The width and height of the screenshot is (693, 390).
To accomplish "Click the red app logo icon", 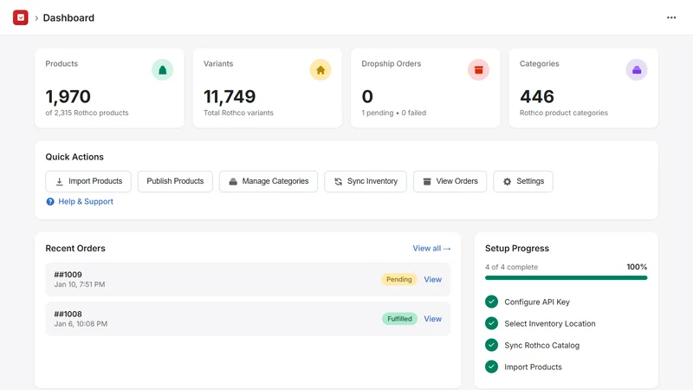I will pyautogui.click(x=20, y=17).
